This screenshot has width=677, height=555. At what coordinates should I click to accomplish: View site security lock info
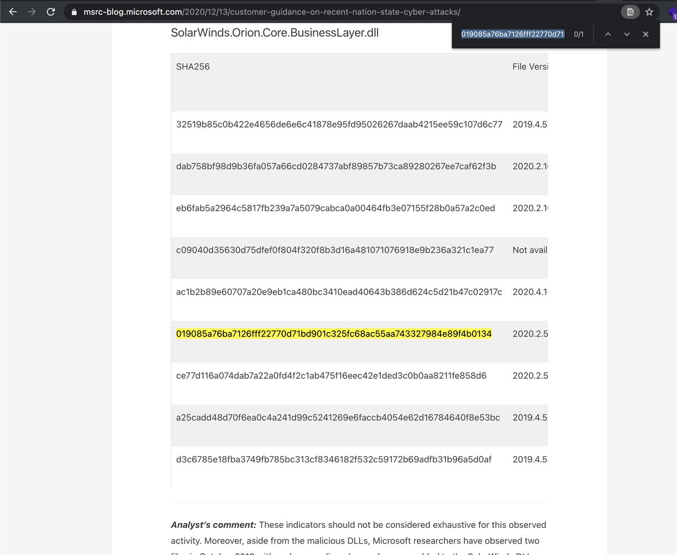(x=73, y=12)
